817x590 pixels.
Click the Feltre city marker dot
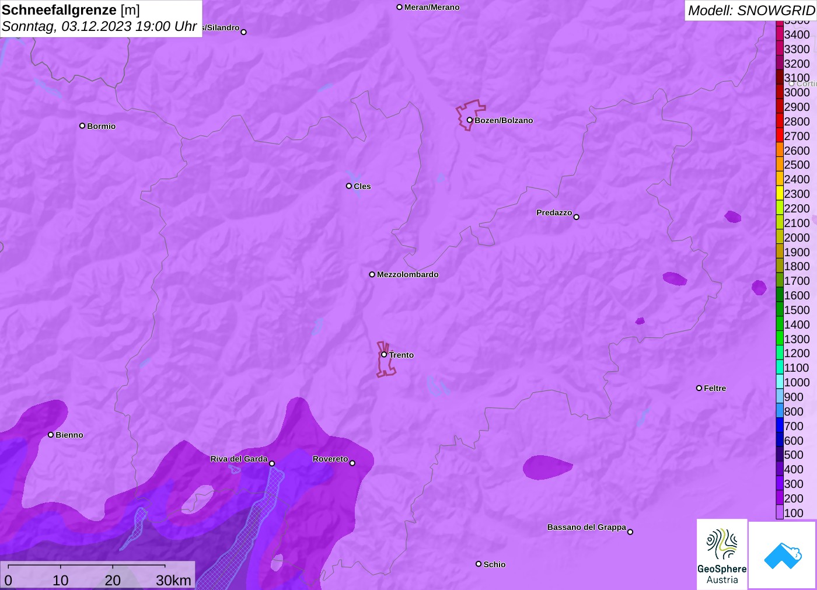[x=699, y=388]
